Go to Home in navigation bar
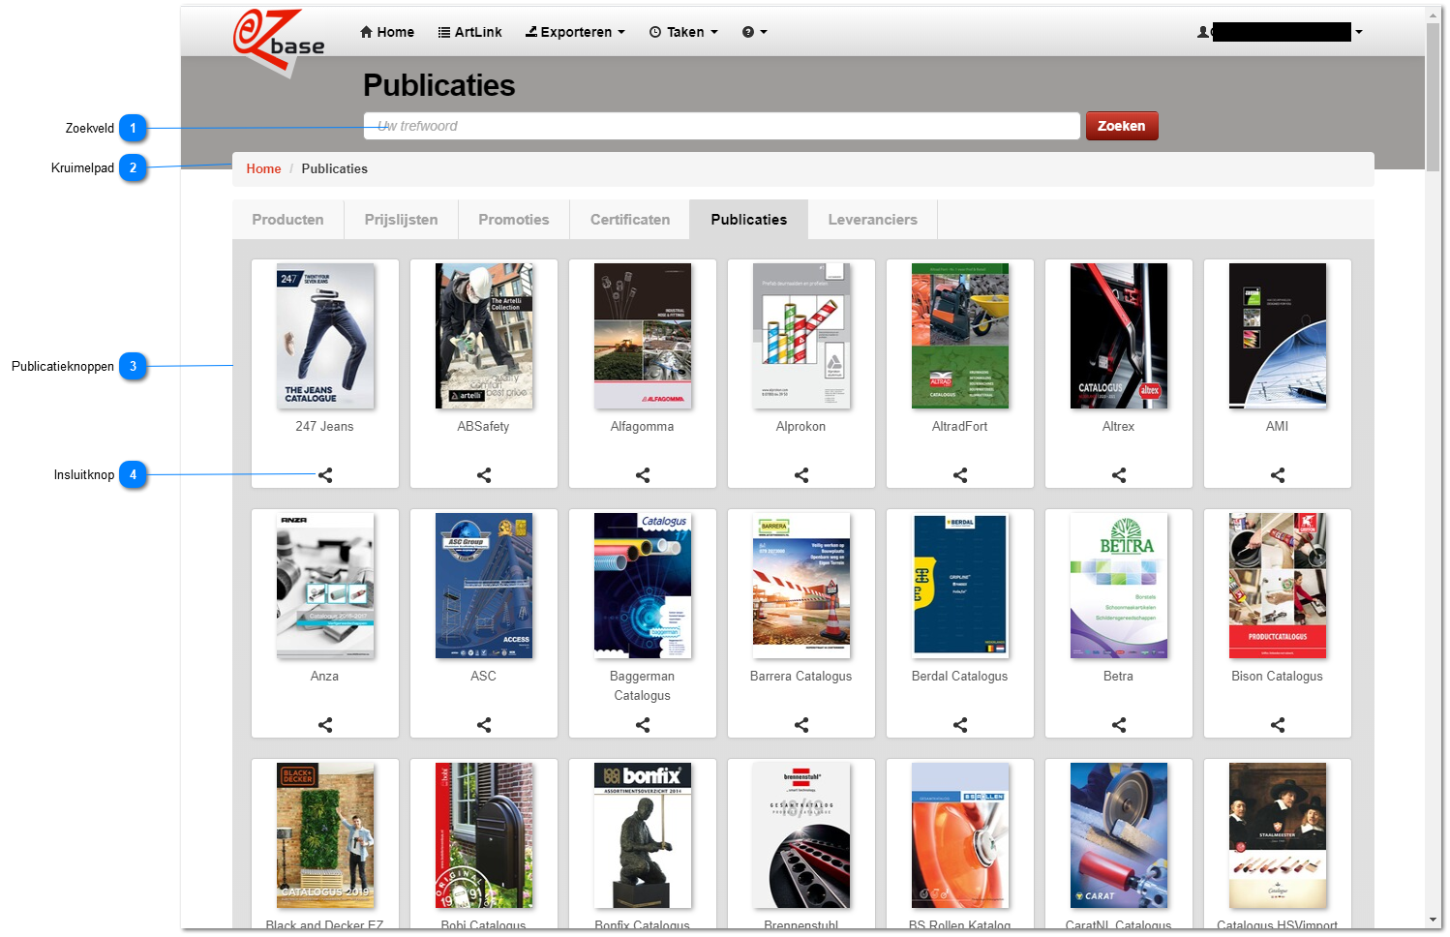 tap(387, 32)
